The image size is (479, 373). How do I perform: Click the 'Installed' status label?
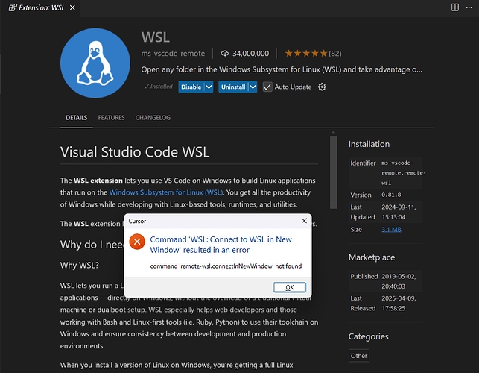pos(159,87)
